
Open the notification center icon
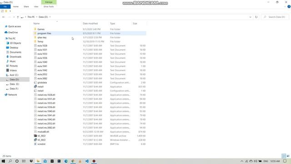(x=285, y=161)
